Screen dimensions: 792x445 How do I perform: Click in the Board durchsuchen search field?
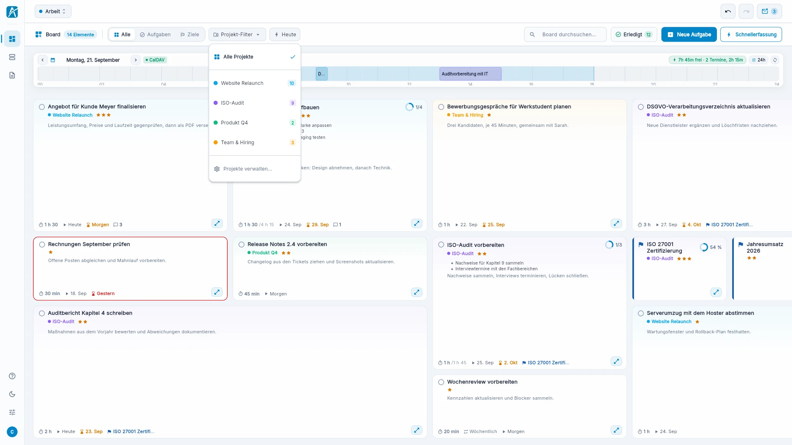point(566,35)
